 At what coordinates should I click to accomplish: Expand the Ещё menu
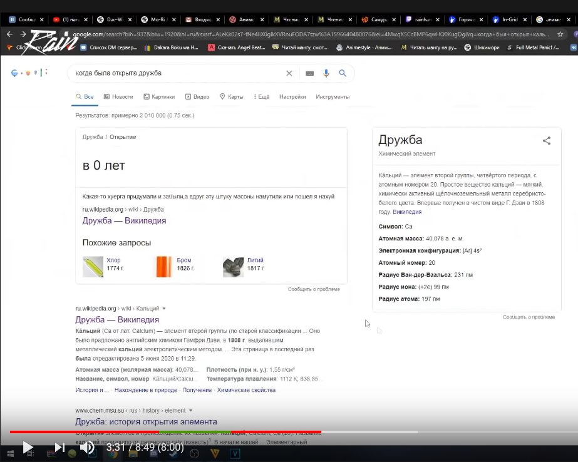point(262,96)
